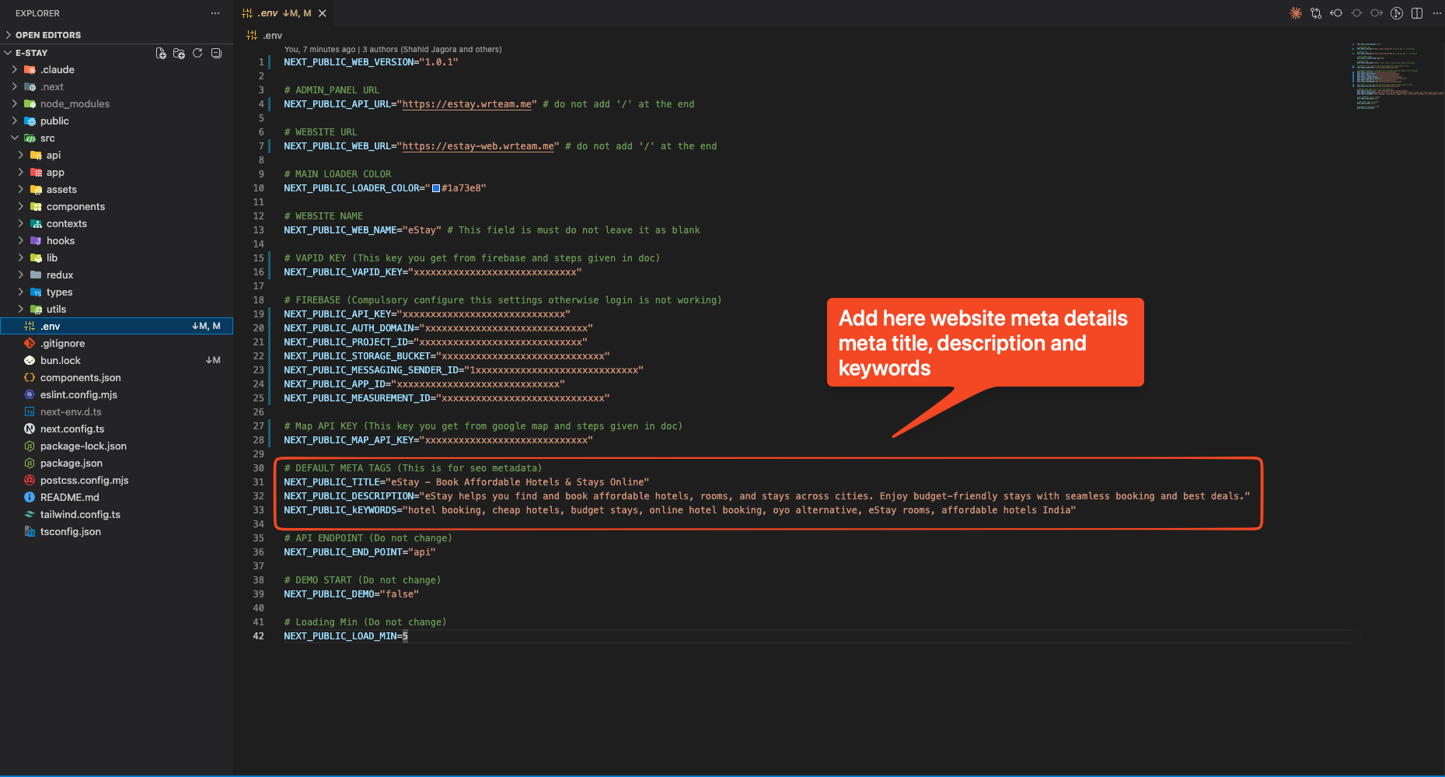Image resolution: width=1445 pixels, height=777 pixels.
Task: Click the circled git graph run icon
Action: (x=1397, y=13)
